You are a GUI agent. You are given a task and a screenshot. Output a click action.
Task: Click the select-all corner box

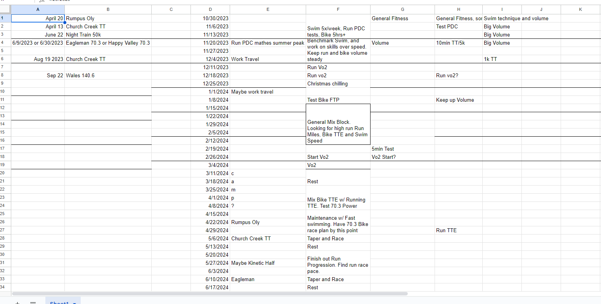(5, 9)
